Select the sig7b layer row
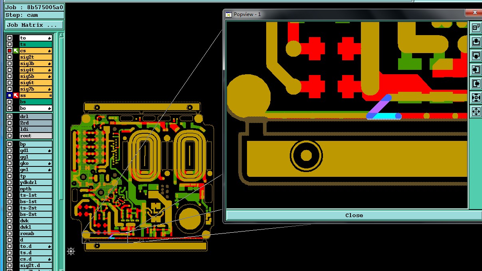The width and height of the screenshot is (482, 271). (x=36, y=89)
